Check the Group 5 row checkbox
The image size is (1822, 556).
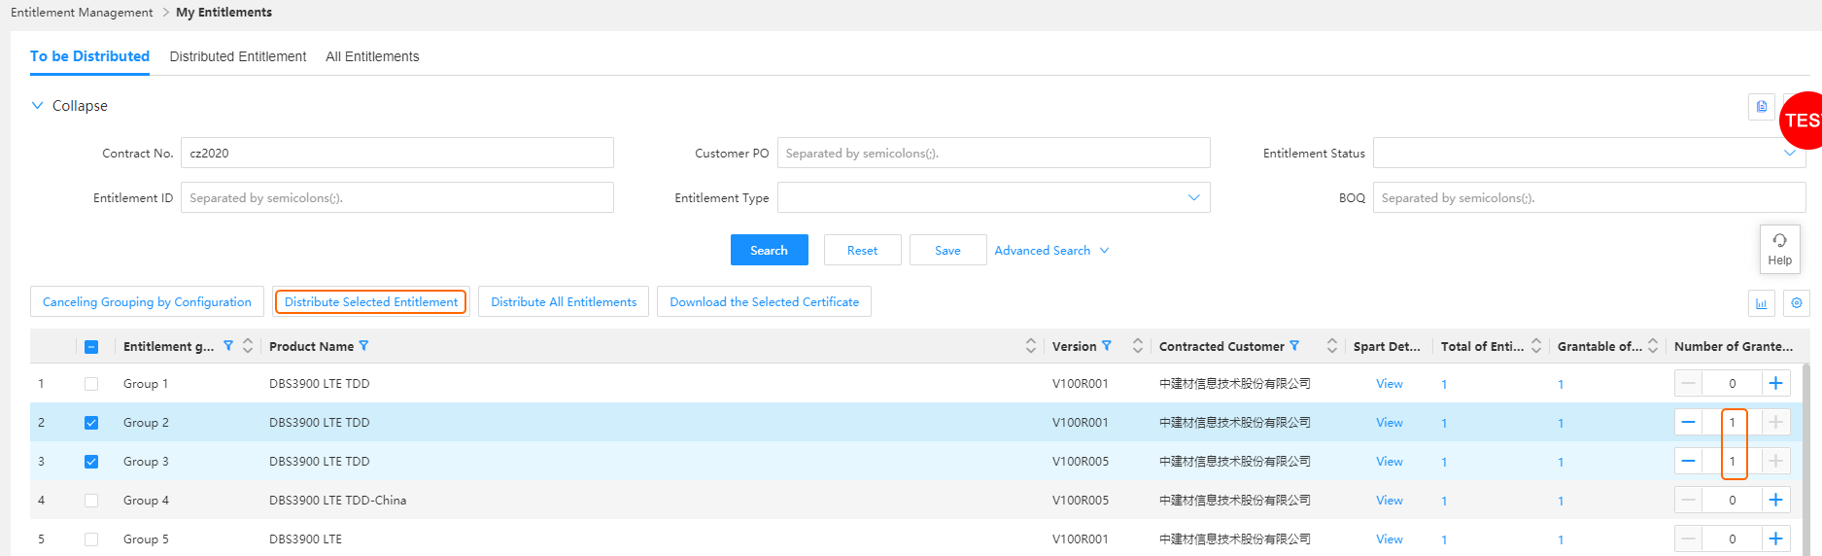(x=91, y=539)
